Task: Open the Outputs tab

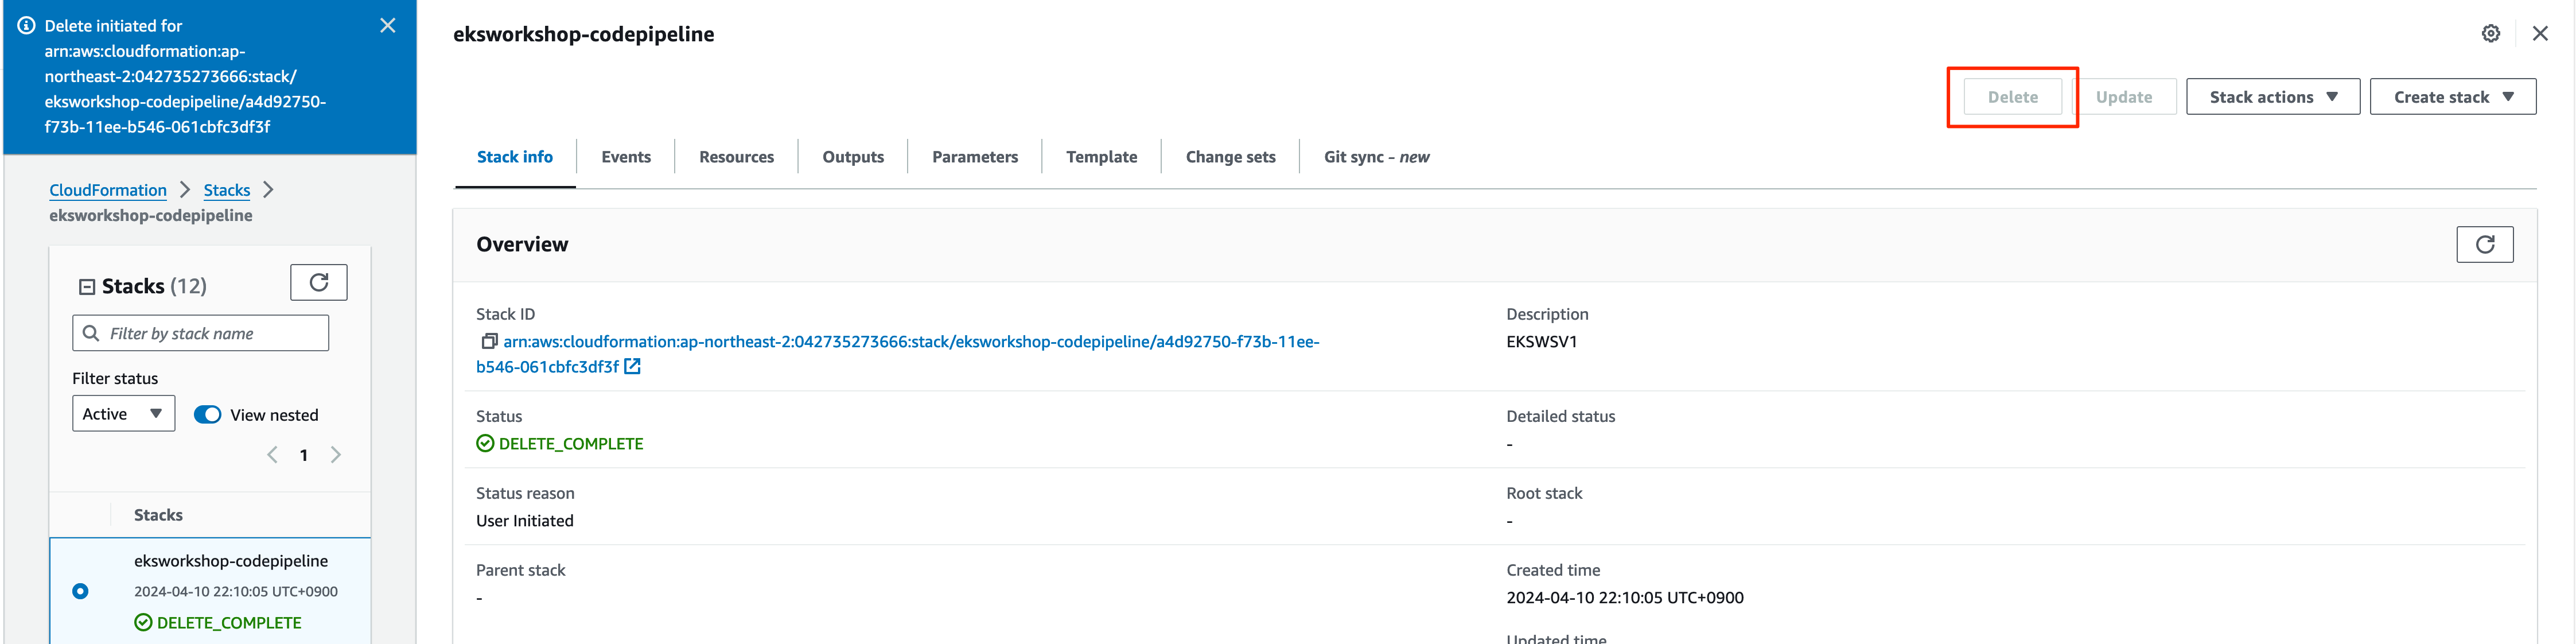Action: pos(853,157)
